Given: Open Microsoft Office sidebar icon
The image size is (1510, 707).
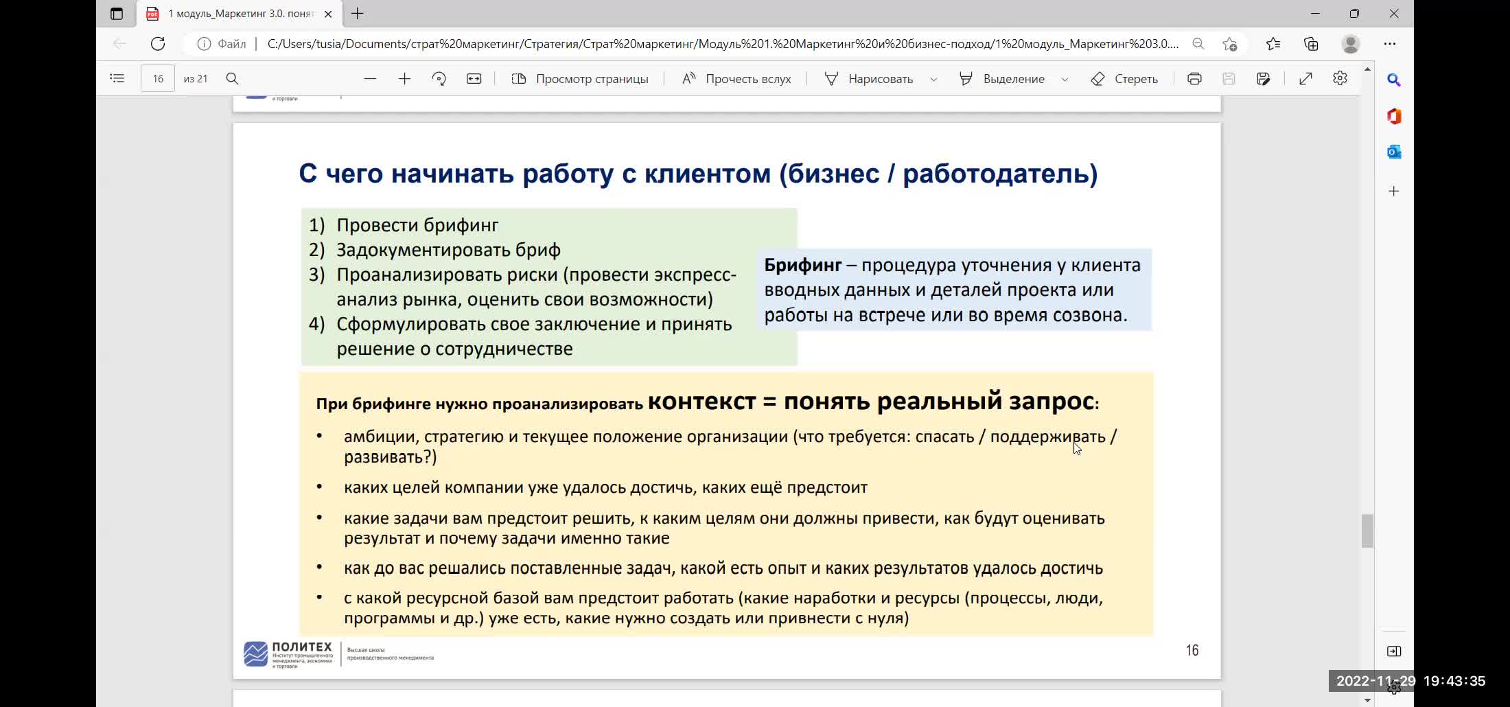Looking at the screenshot, I should click(1394, 116).
